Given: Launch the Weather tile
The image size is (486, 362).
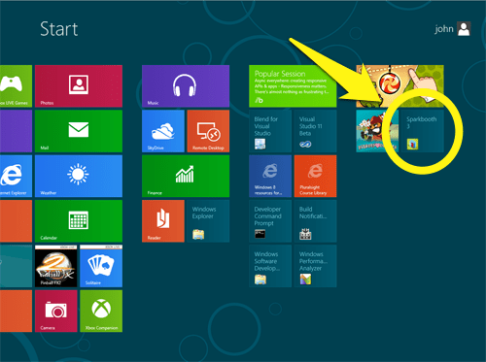Looking at the screenshot, I should point(79,176).
